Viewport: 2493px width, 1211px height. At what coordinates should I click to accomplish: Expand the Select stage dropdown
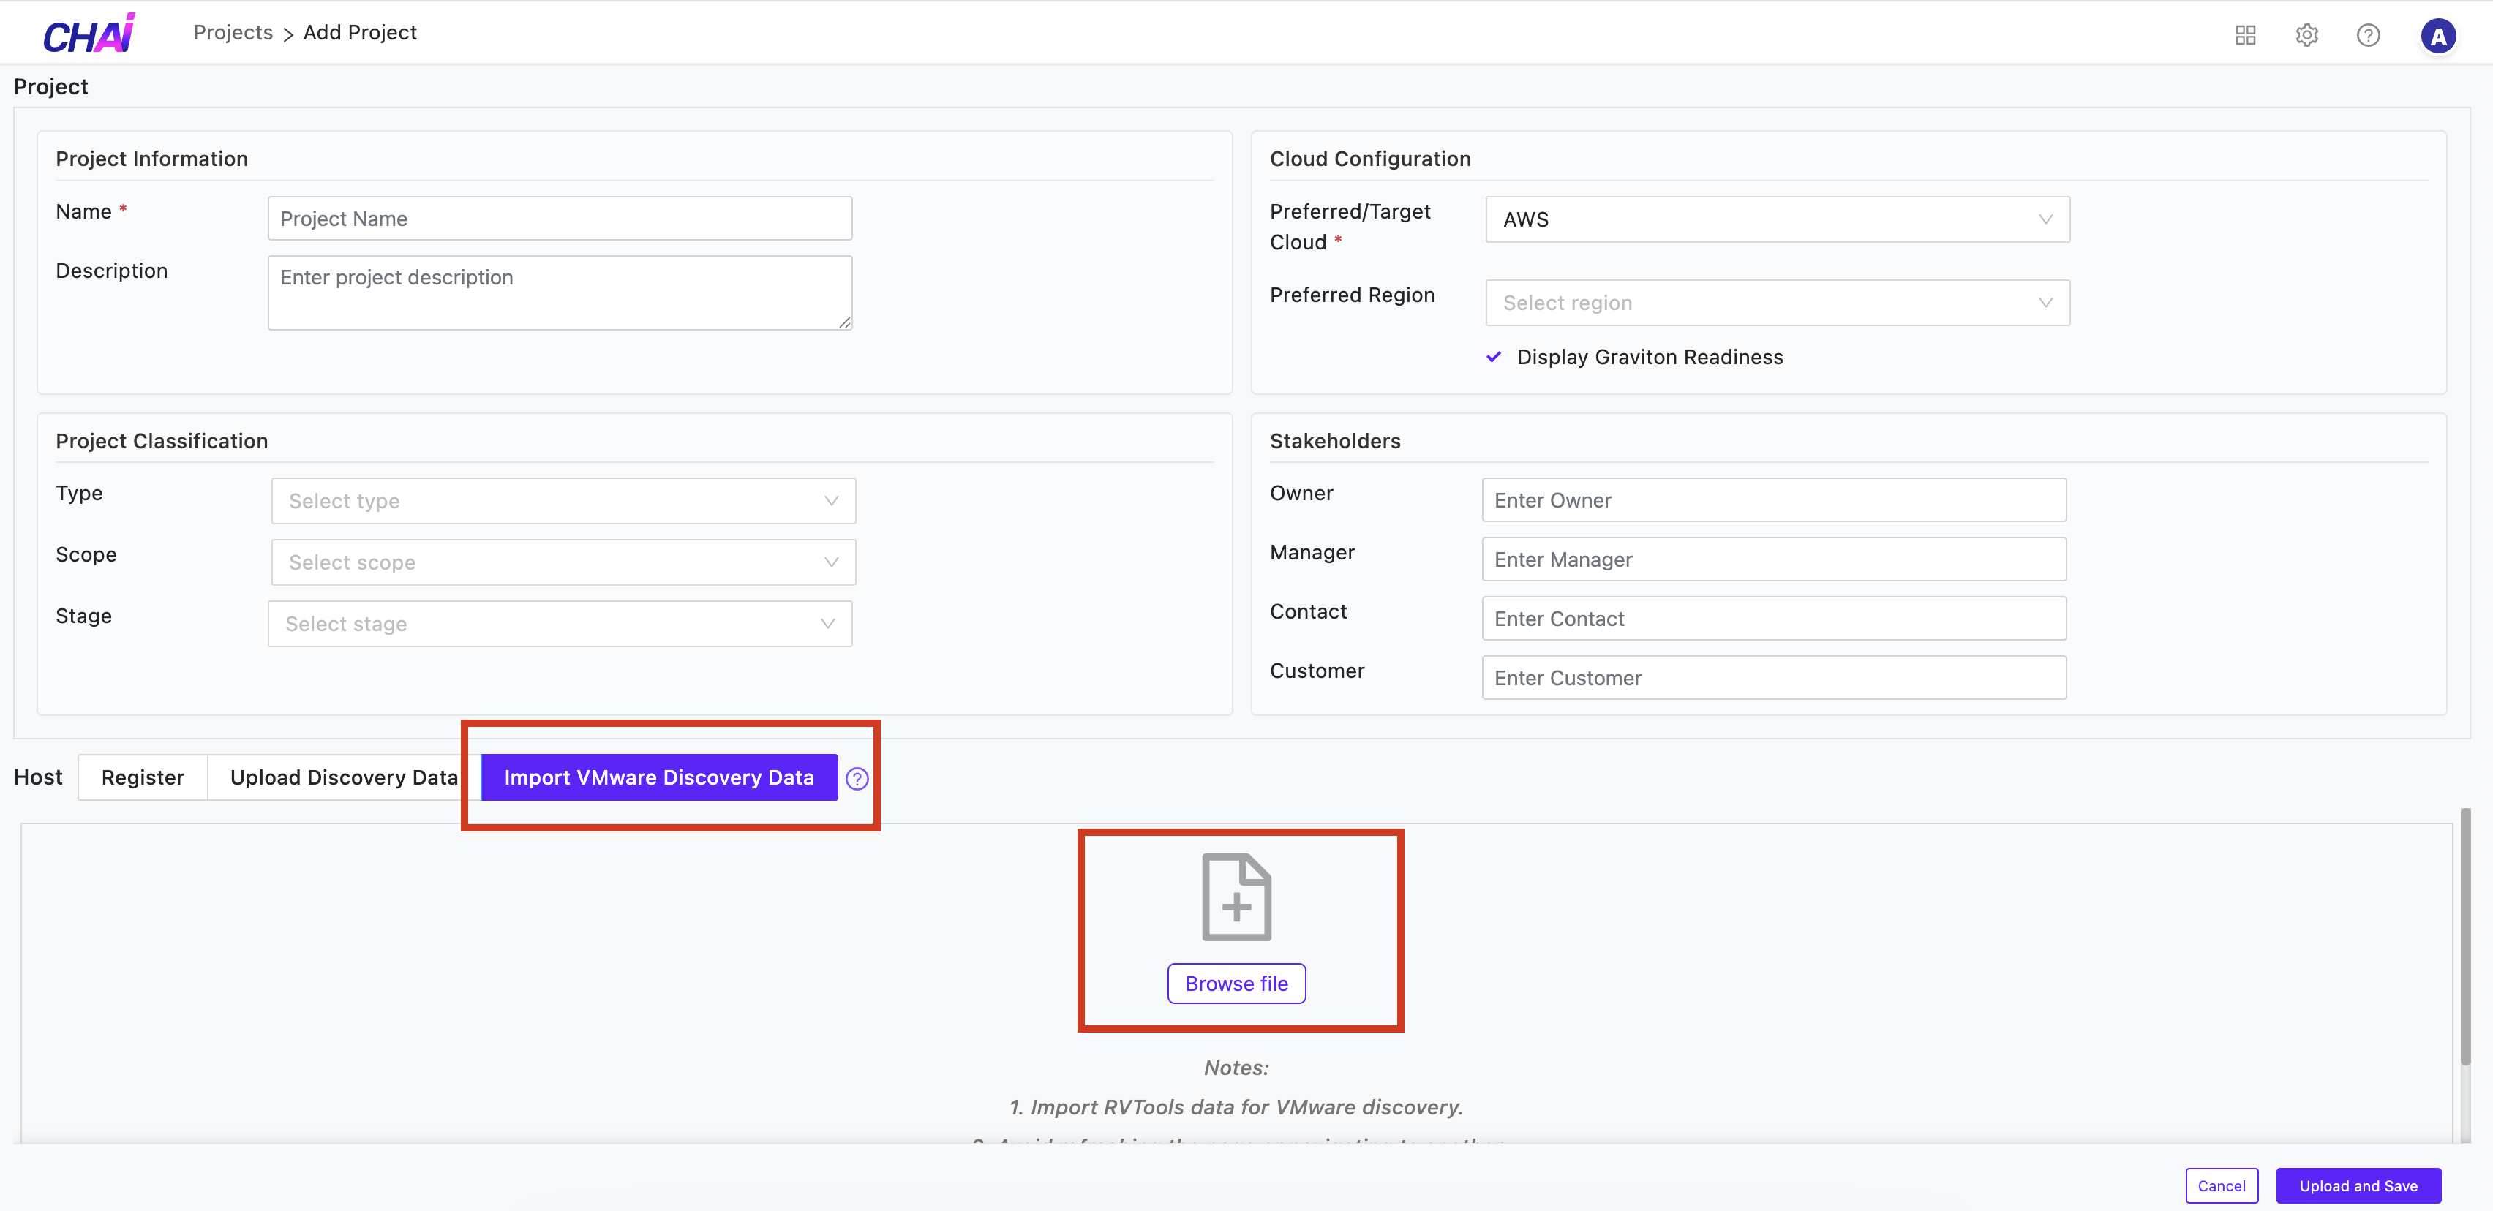pyautogui.click(x=560, y=624)
